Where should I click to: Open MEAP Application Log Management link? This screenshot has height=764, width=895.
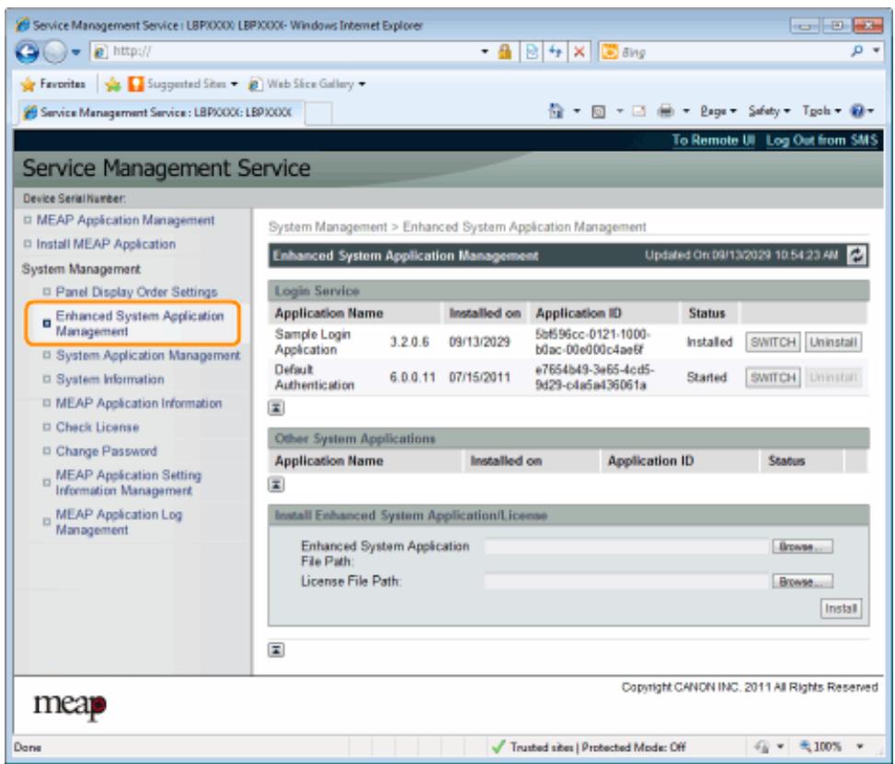(119, 522)
